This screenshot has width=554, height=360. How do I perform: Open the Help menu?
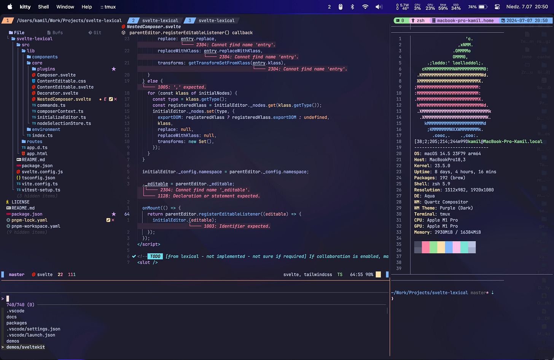pyautogui.click(x=87, y=6)
